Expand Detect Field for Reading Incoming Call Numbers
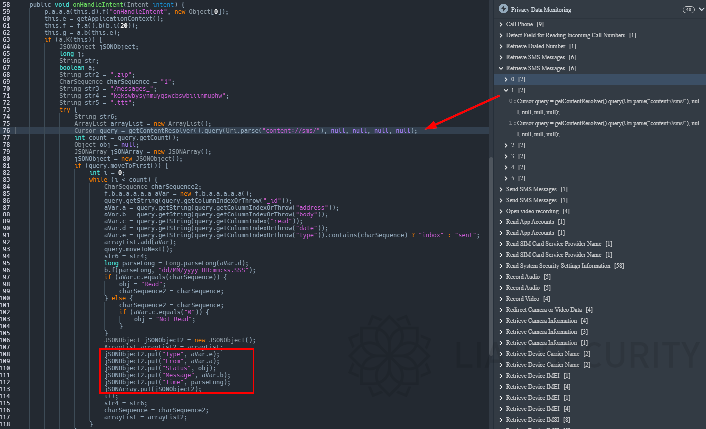 click(501, 35)
